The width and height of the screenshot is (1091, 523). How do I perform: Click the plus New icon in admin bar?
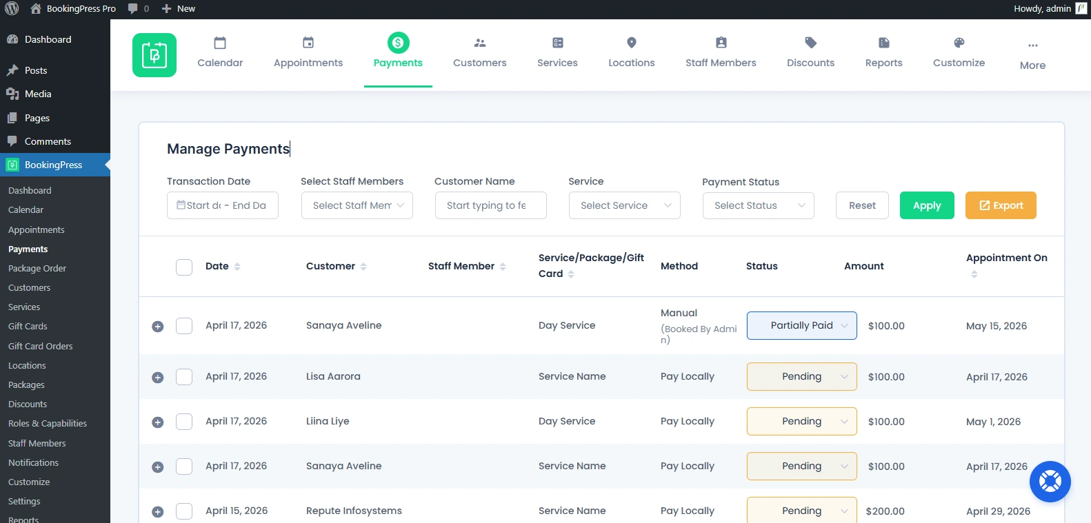pos(166,9)
